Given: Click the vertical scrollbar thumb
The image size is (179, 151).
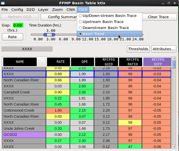Looking at the screenshot, I should (174, 65).
